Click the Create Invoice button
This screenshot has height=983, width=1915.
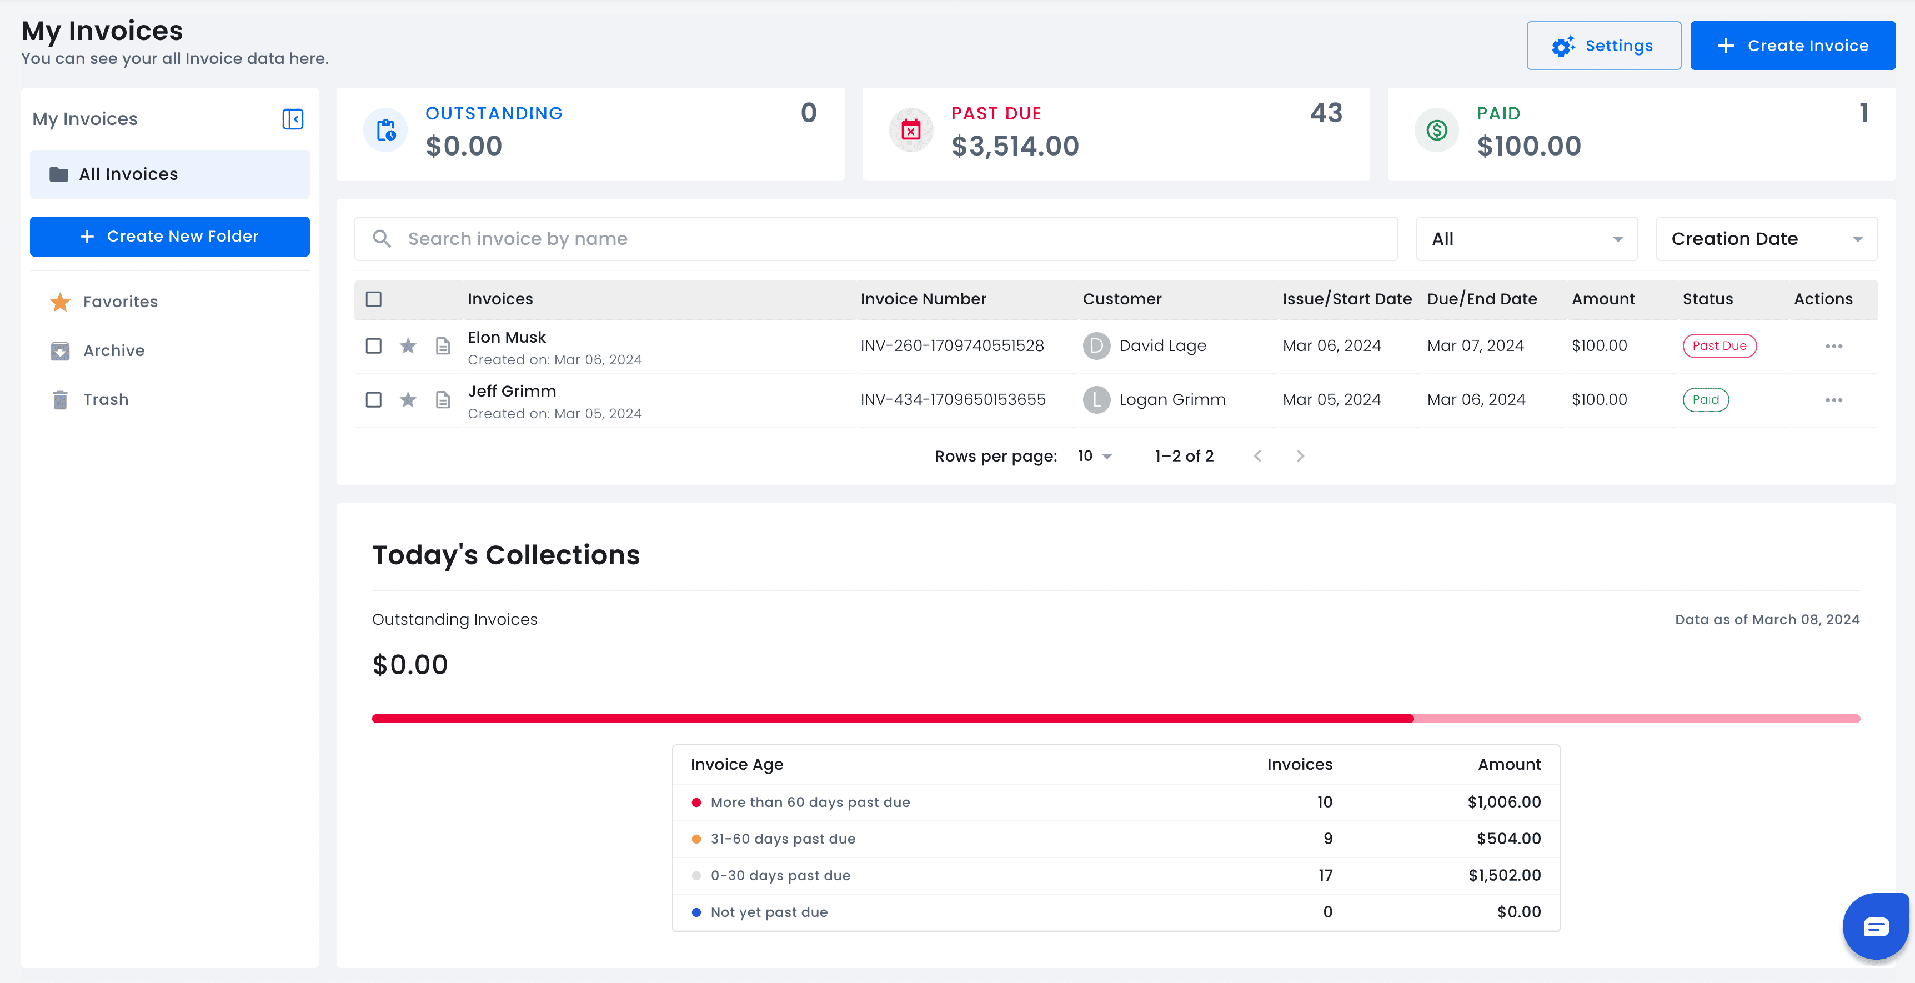tap(1793, 45)
